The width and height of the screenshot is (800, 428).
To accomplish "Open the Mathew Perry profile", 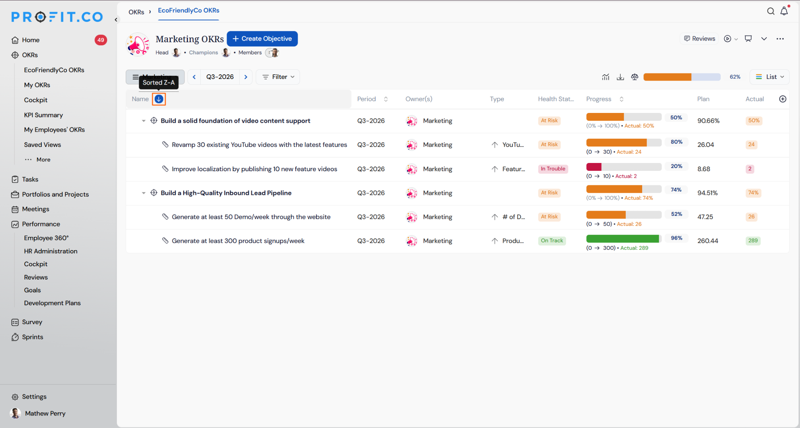I will pyautogui.click(x=38, y=413).
